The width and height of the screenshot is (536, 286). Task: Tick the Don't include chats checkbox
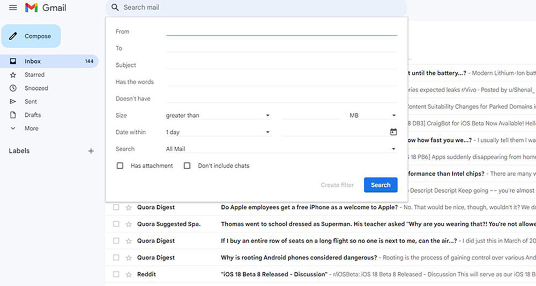pos(187,166)
